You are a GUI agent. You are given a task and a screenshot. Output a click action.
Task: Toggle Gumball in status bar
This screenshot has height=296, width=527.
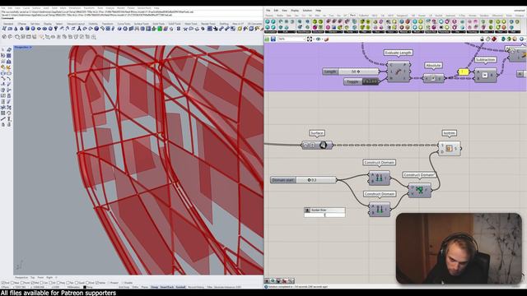(x=180, y=287)
